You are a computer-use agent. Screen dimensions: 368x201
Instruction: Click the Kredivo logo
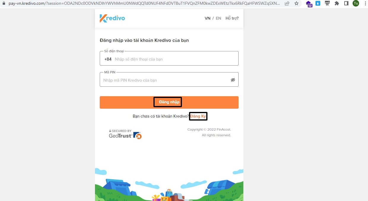click(x=112, y=18)
